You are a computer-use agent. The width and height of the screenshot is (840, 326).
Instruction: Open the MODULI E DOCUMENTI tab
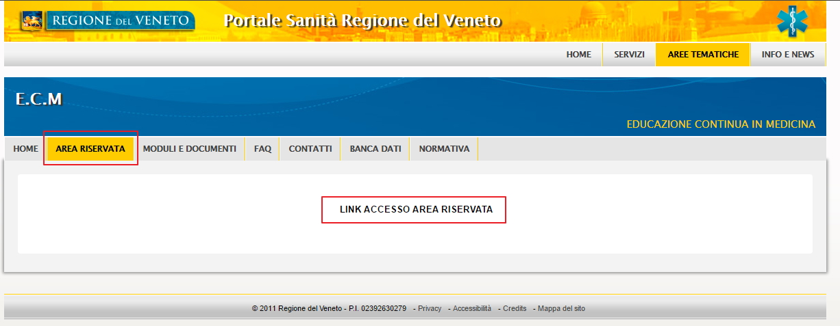(189, 149)
